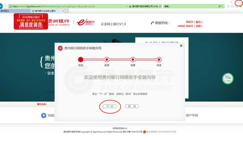The height and width of the screenshot is (142, 243).
Task: Click the 下一步 button in the wizard
Action: [x=110, y=106]
